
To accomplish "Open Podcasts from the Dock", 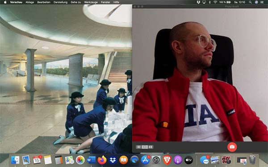I will [x=178, y=160].
